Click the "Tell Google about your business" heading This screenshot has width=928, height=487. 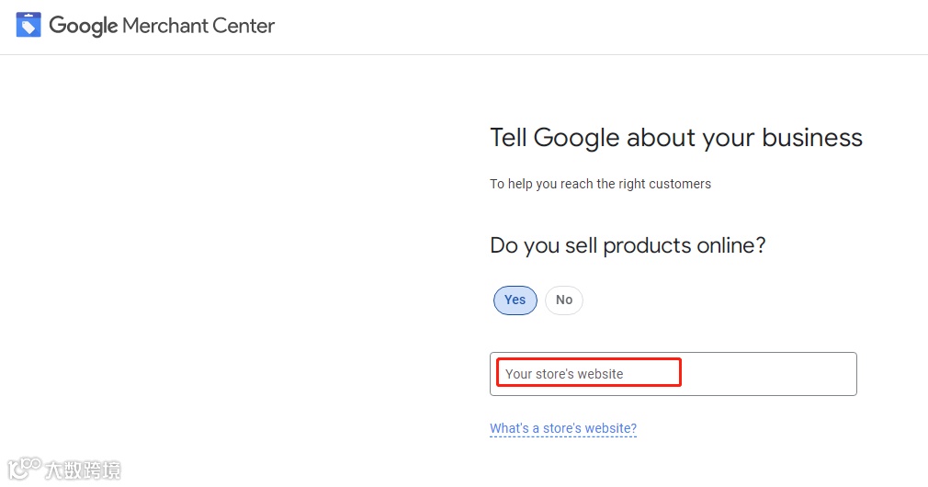[x=676, y=138]
